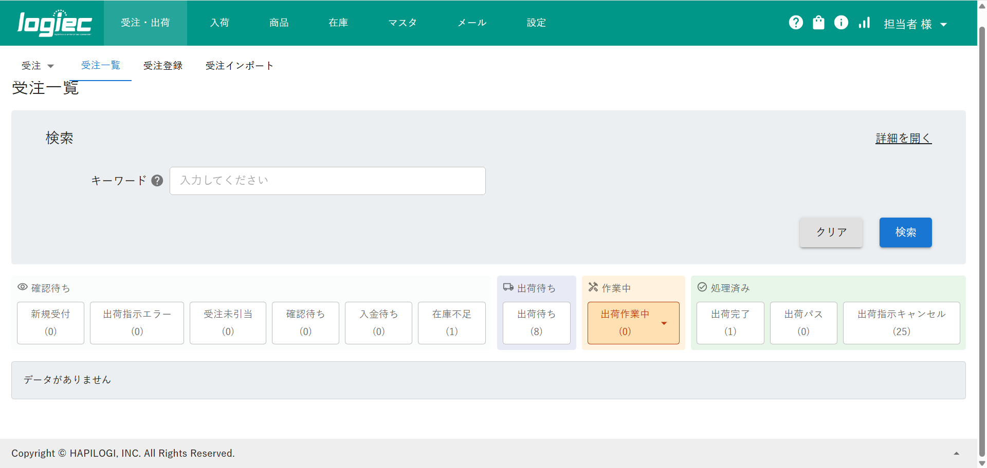Open the 担当者 様 user dropdown

915,24
